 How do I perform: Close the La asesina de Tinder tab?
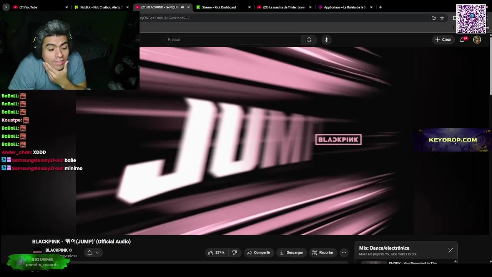click(310, 7)
